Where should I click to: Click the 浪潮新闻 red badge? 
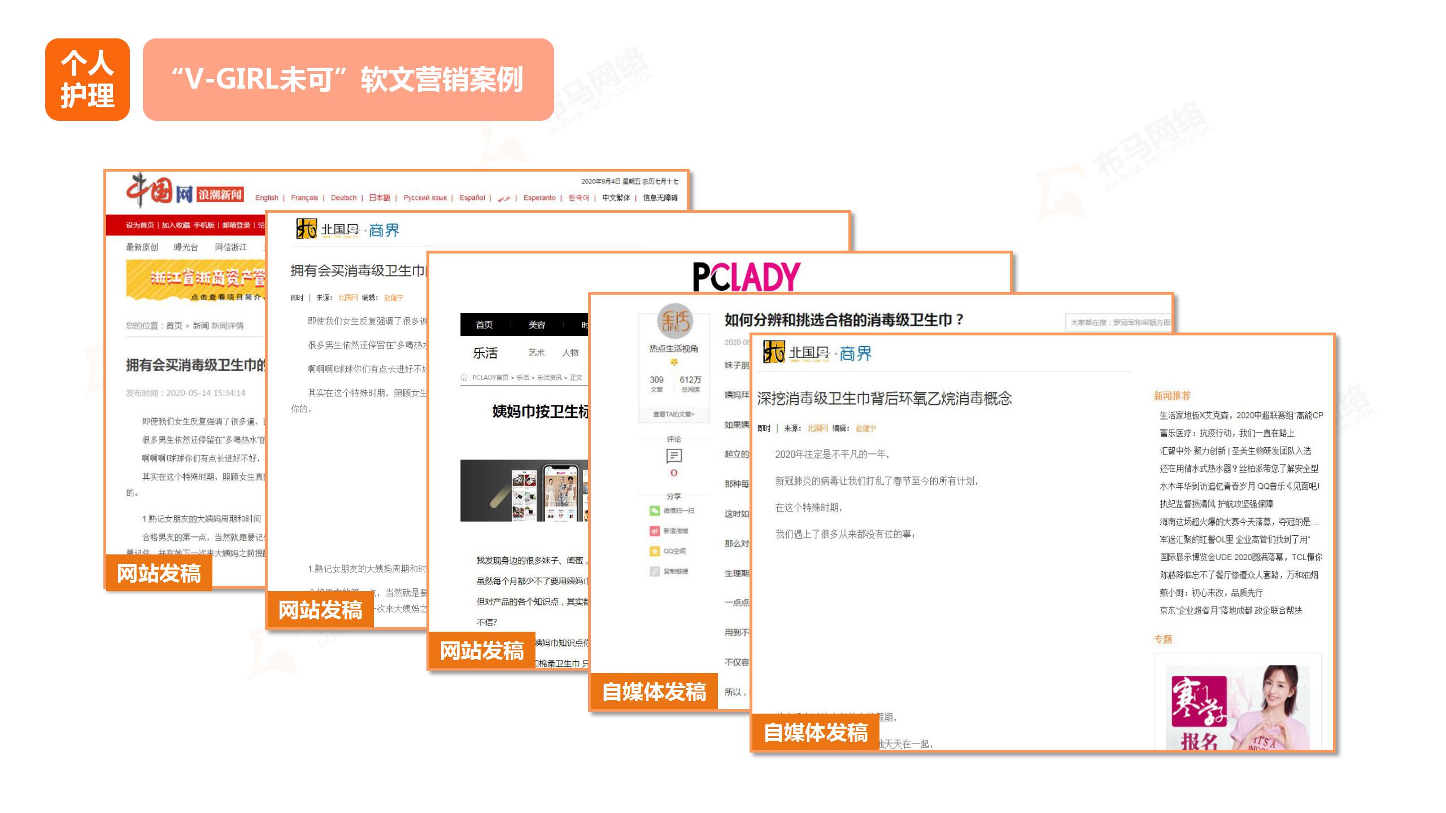[220, 195]
